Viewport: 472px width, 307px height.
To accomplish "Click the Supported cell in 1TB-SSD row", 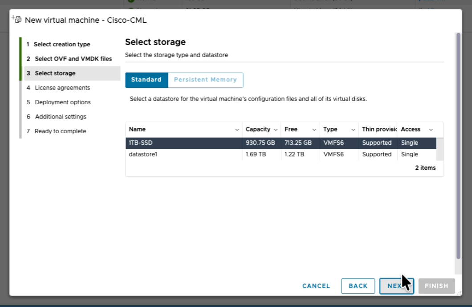I will click(x=377, y=143).
